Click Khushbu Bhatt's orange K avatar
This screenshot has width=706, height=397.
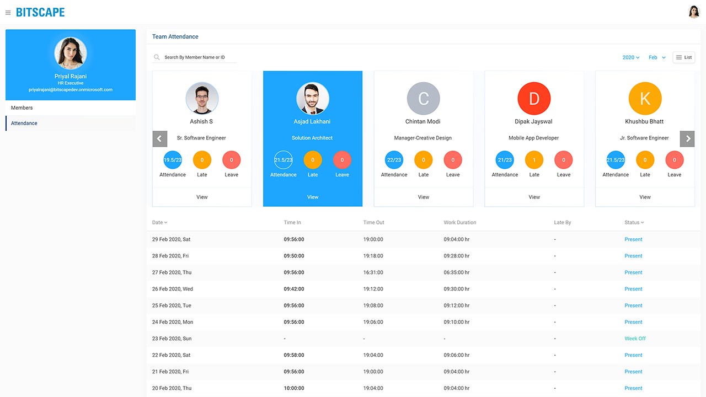645,99
